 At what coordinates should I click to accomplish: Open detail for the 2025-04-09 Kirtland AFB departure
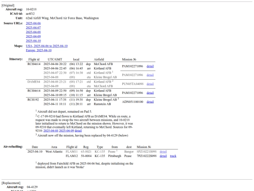(x=150, y=93)
